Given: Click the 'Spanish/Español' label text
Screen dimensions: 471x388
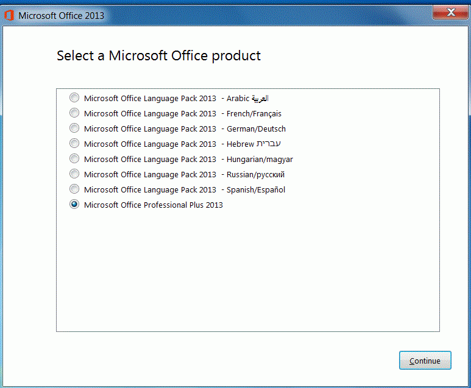Looking at the screenshot, I should [256, 190].
